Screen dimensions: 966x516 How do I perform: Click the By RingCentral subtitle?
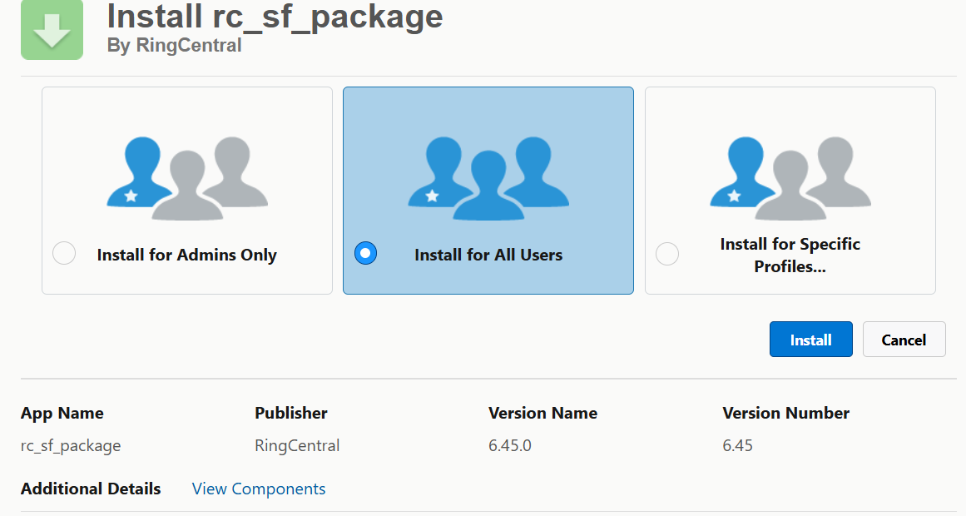click(174, 46)
